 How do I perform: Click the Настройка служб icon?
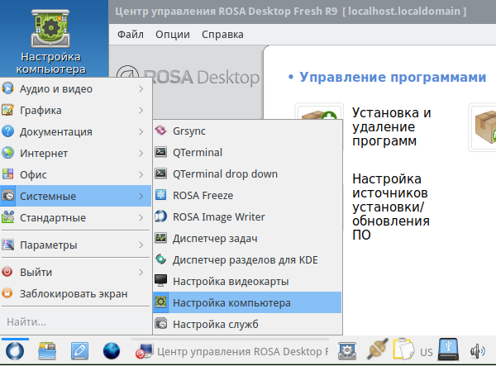point(160,324)
